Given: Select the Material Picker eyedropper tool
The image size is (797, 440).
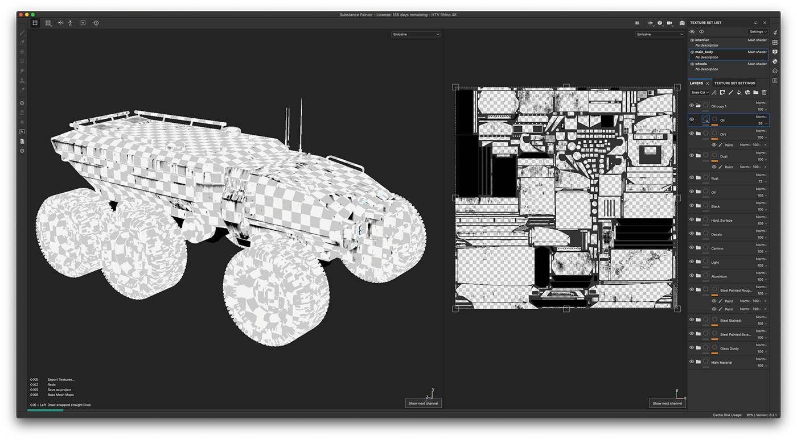Looking at the screenshot, I should point(22,90).
